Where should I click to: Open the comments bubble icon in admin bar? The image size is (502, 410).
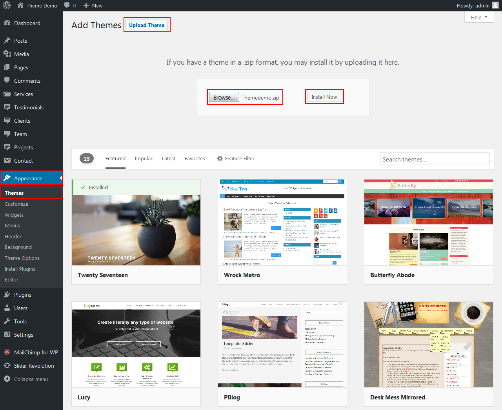point(67,5)
